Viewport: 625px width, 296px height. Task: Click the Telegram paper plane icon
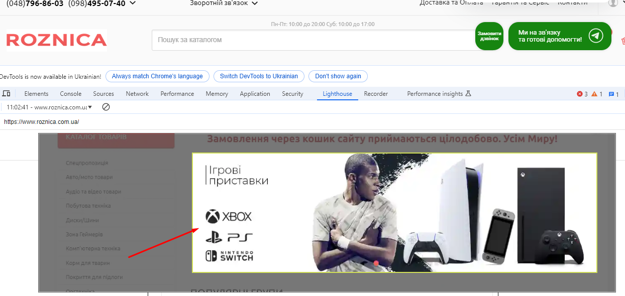(596, 36)
